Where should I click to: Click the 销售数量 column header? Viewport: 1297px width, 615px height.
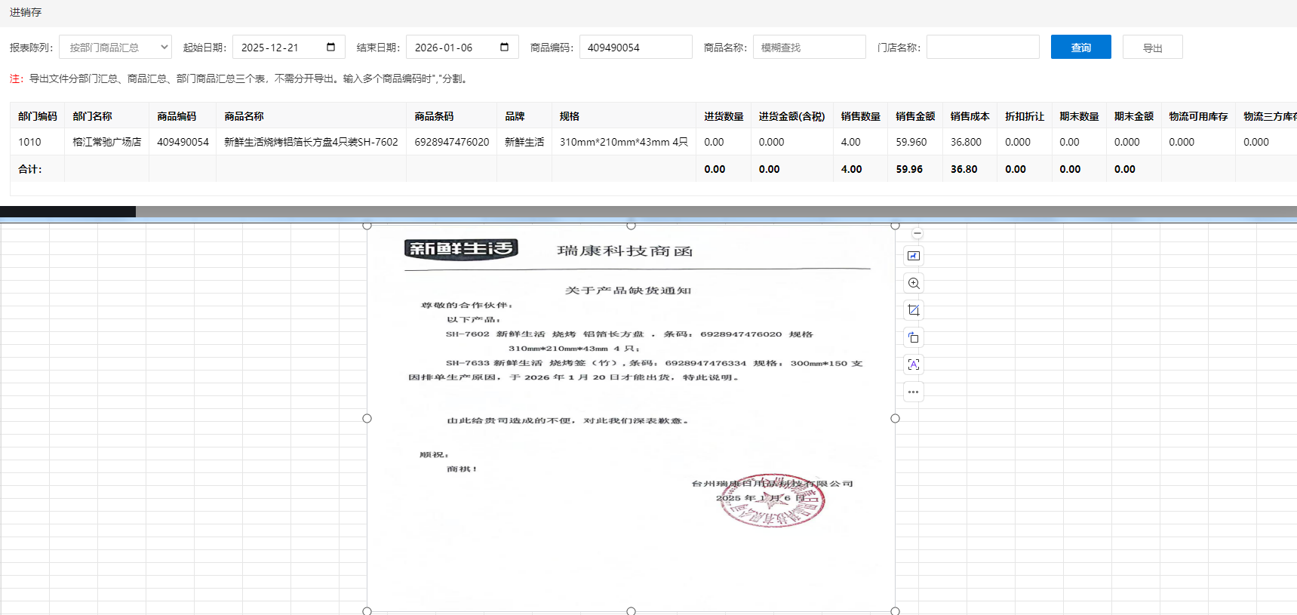(x=860, y=116)
